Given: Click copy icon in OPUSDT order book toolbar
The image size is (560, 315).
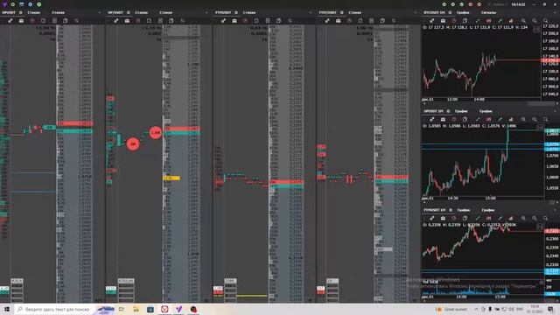Looking at the screenshot, I should tap(65, 21).
